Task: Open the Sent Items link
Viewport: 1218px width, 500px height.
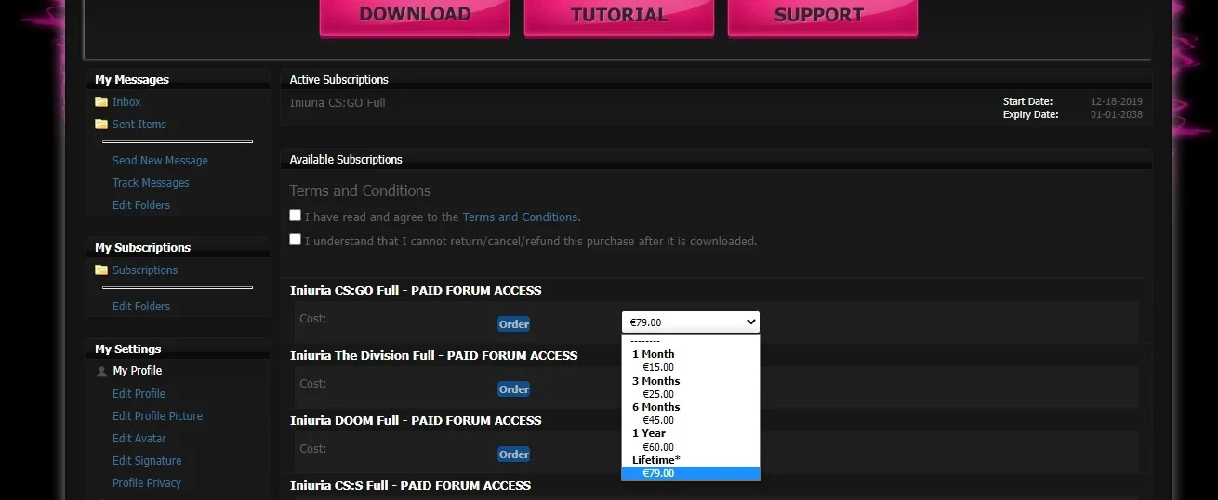Action: coord(139,125)
